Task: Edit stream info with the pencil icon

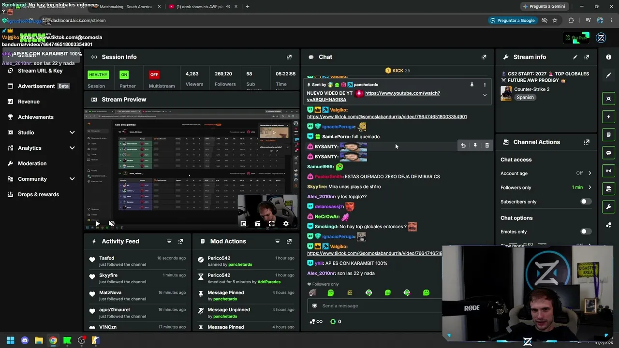Action: [x=575, y=57]
